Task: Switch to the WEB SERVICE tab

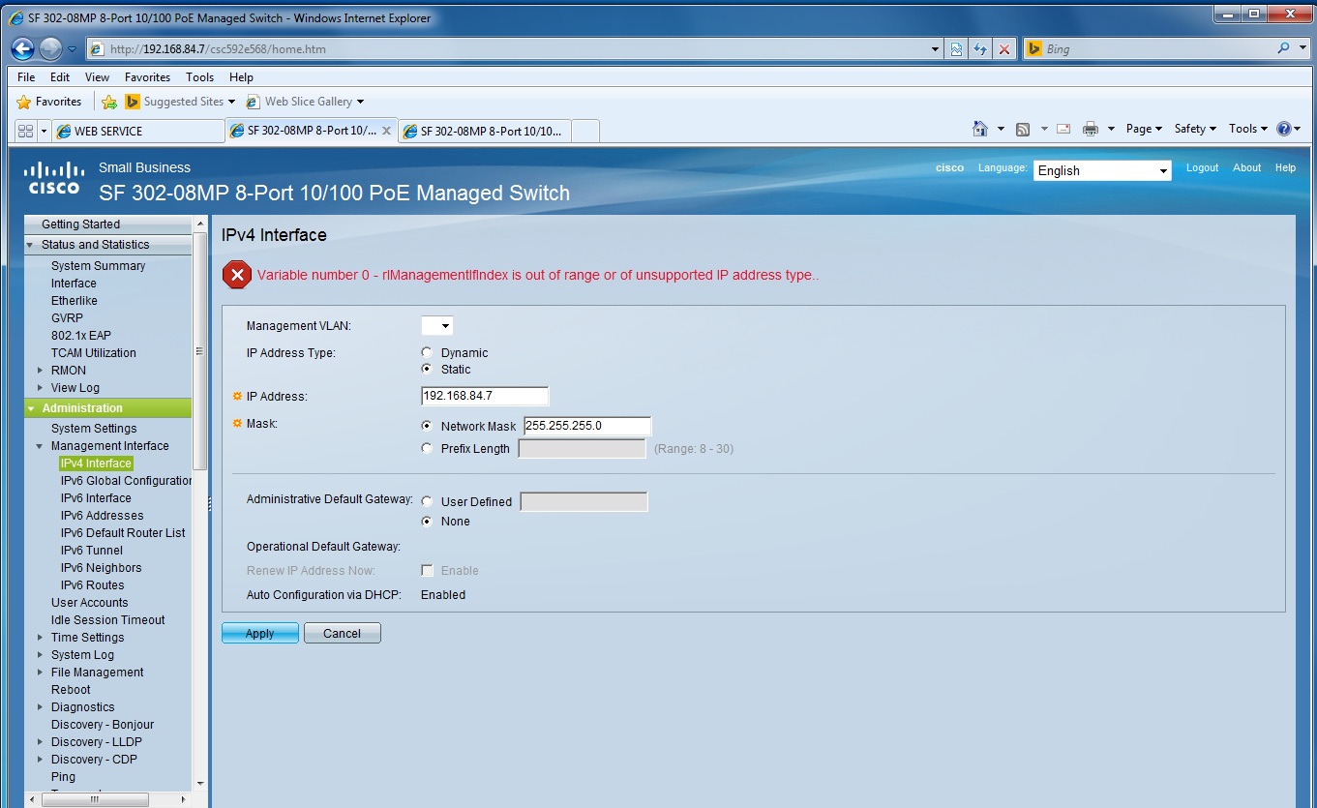Action: tap(136, 131)
